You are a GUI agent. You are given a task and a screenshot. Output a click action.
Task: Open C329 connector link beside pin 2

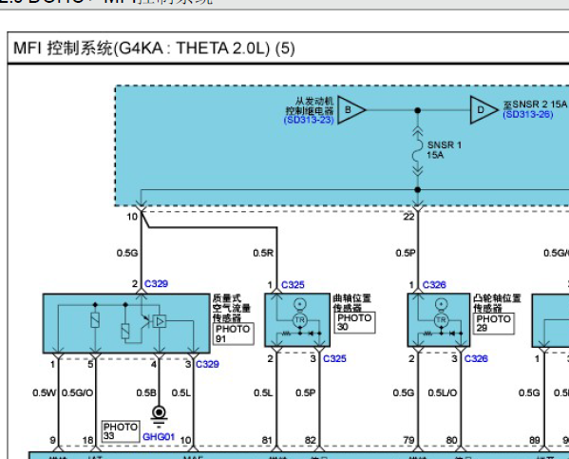pos(156,283)
